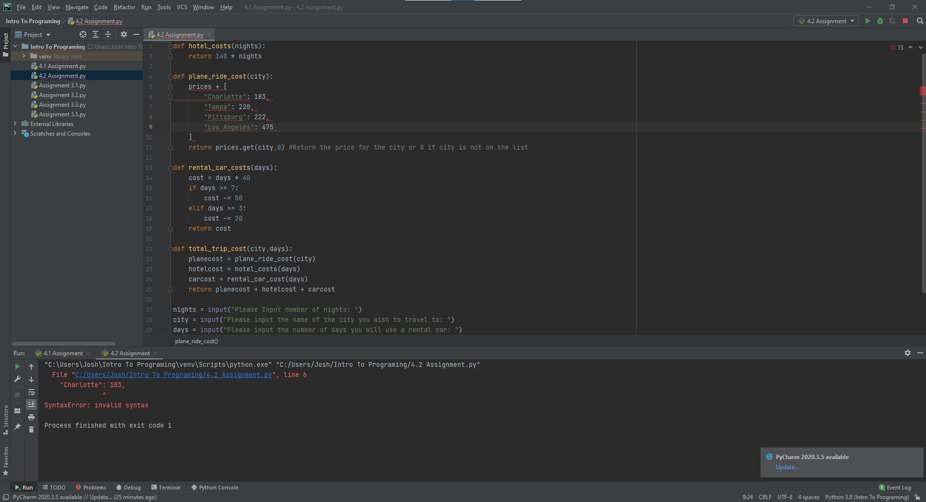Open the 4.2 Assignment run configuration dropdown
Image resolution: width=926 pixels, height=502 pixels.
pyautogui.click(x=826, y=21)
